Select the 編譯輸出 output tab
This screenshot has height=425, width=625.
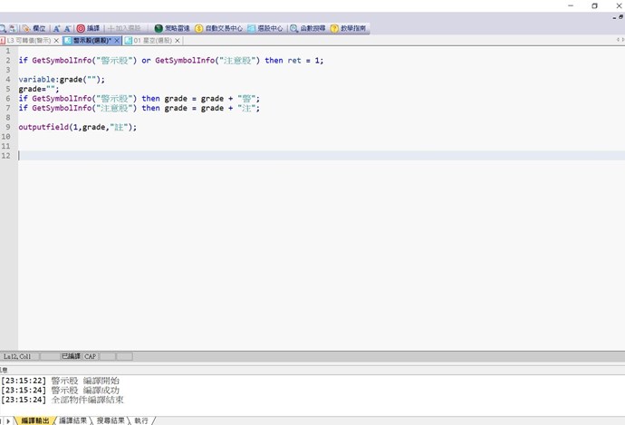point(35,420)
